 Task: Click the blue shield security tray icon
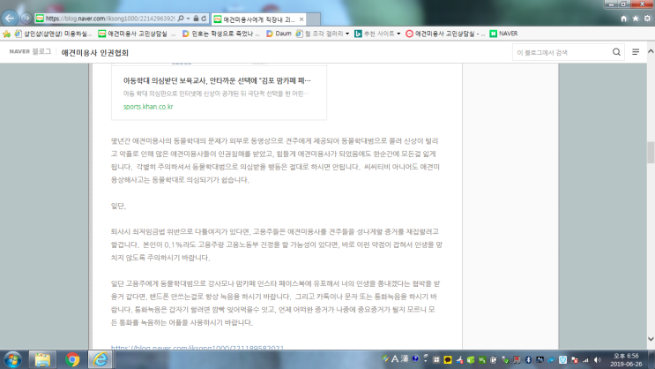tap(562, 360)
